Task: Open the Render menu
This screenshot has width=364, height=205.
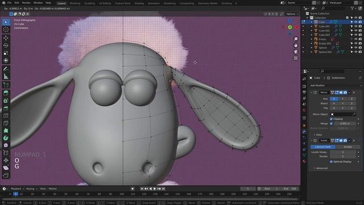Action: tap(26, 3)
